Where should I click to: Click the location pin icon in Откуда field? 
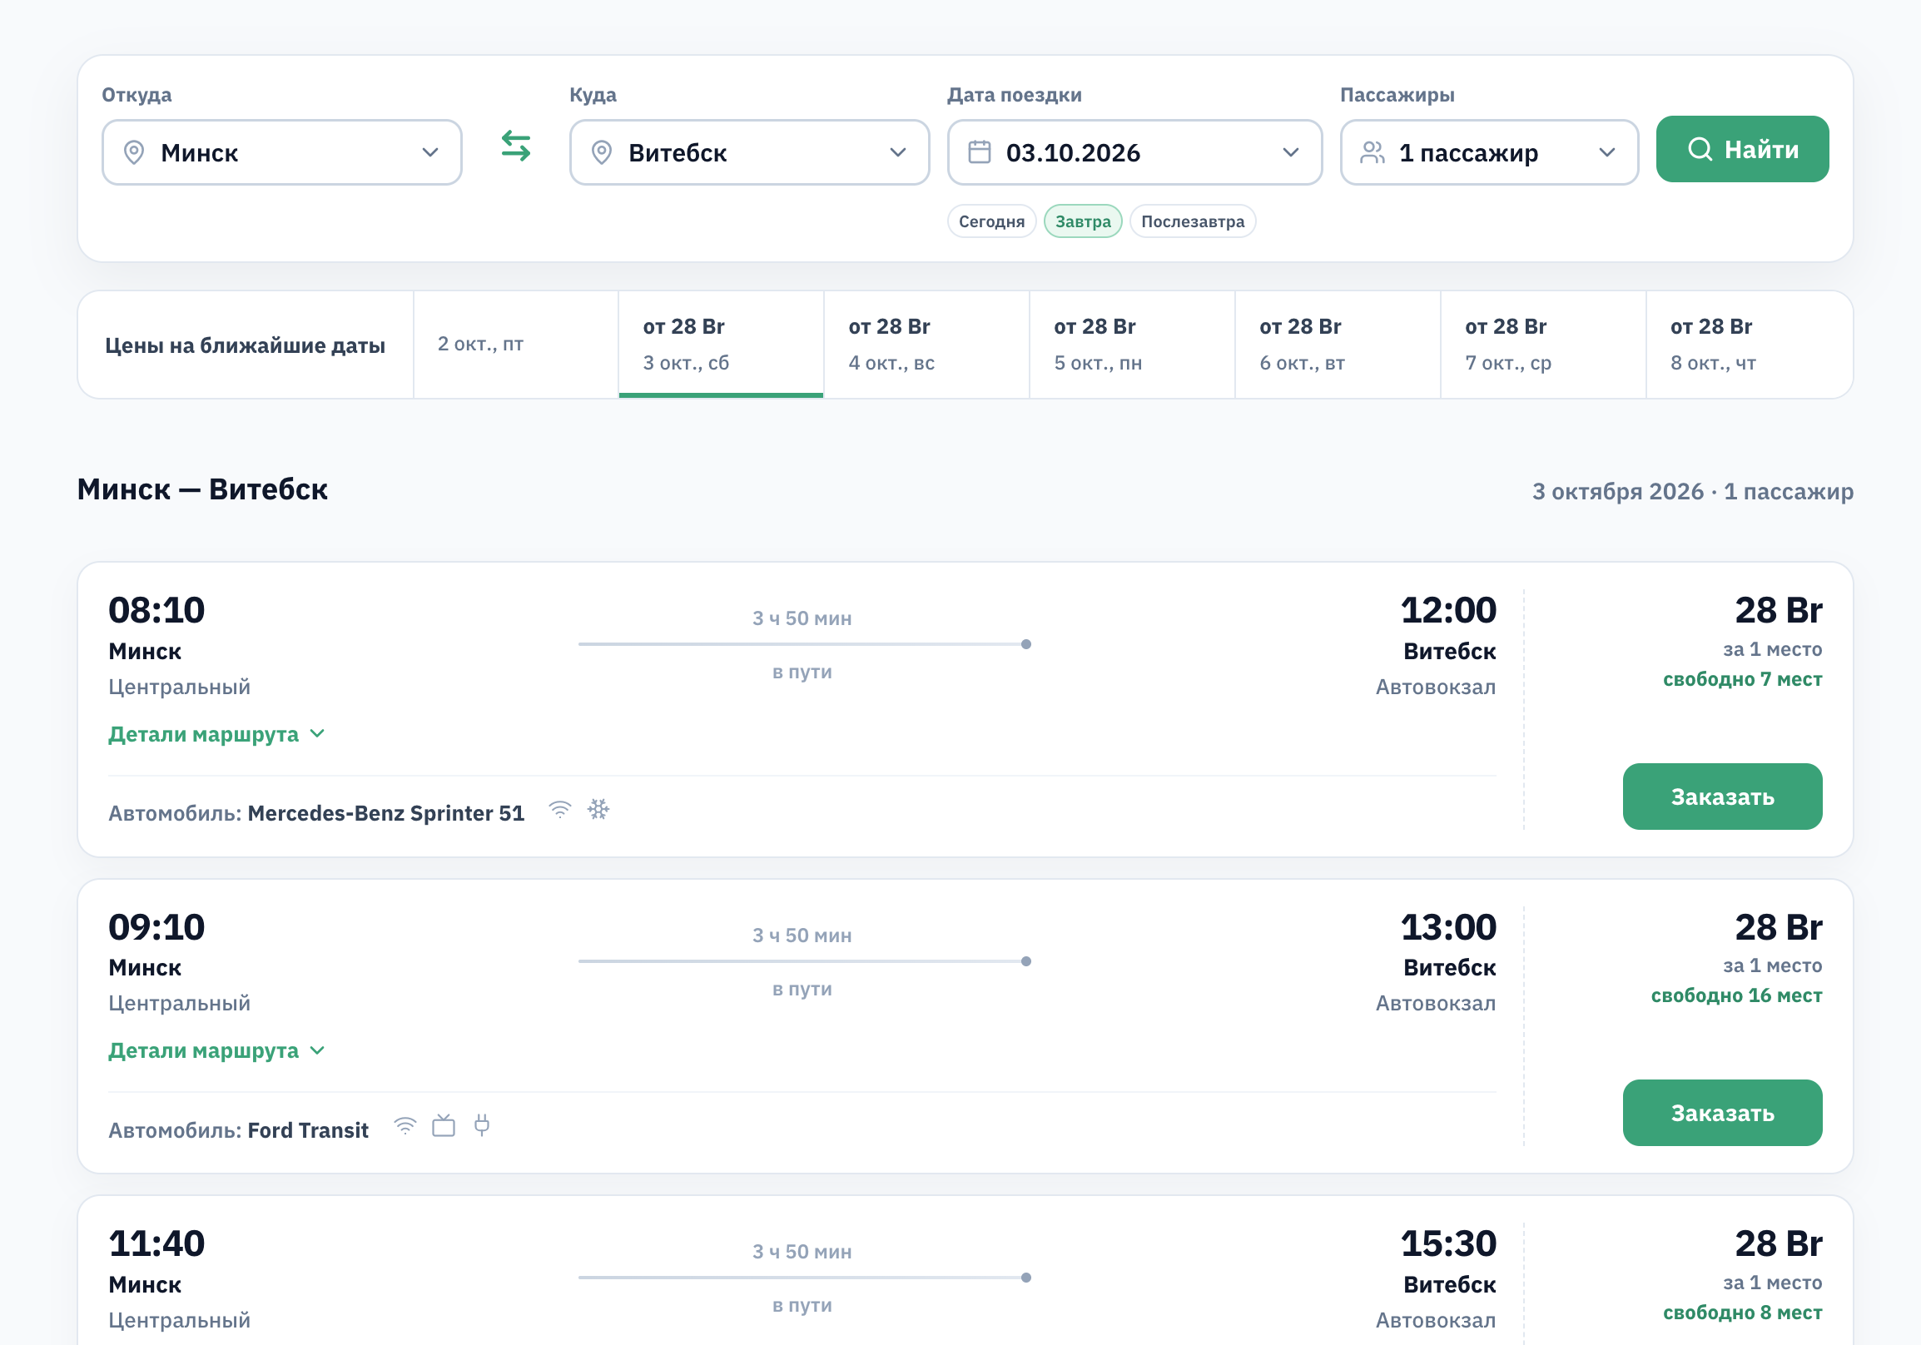coord(133,152)
